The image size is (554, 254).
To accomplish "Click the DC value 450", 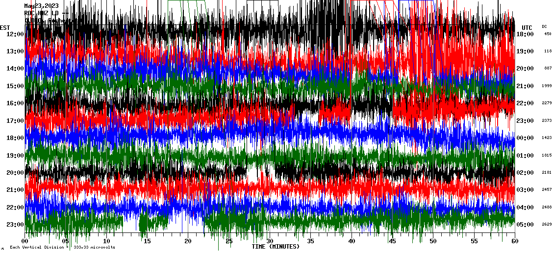I will click(x=548, y=34).
